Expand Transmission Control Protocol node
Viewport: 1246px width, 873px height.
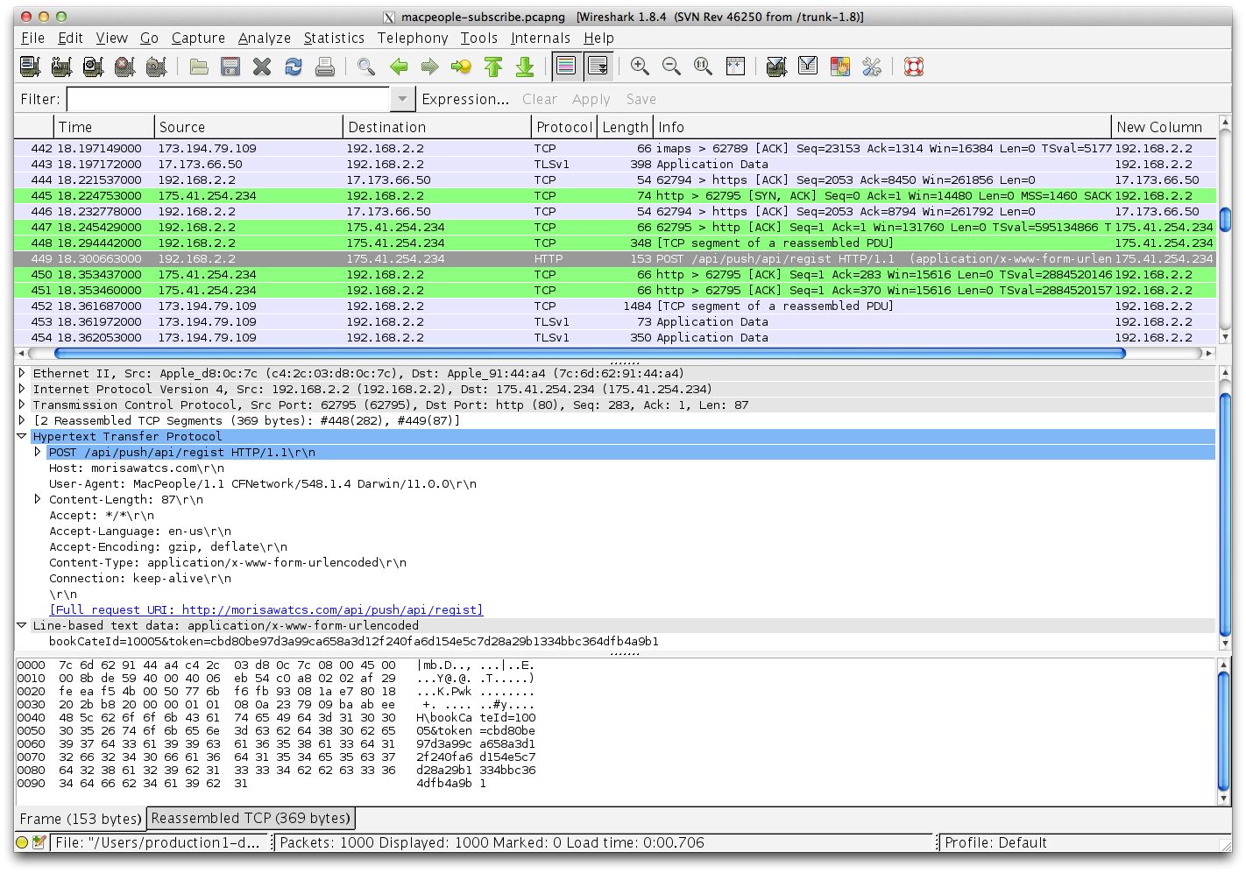tap(22, 405)
